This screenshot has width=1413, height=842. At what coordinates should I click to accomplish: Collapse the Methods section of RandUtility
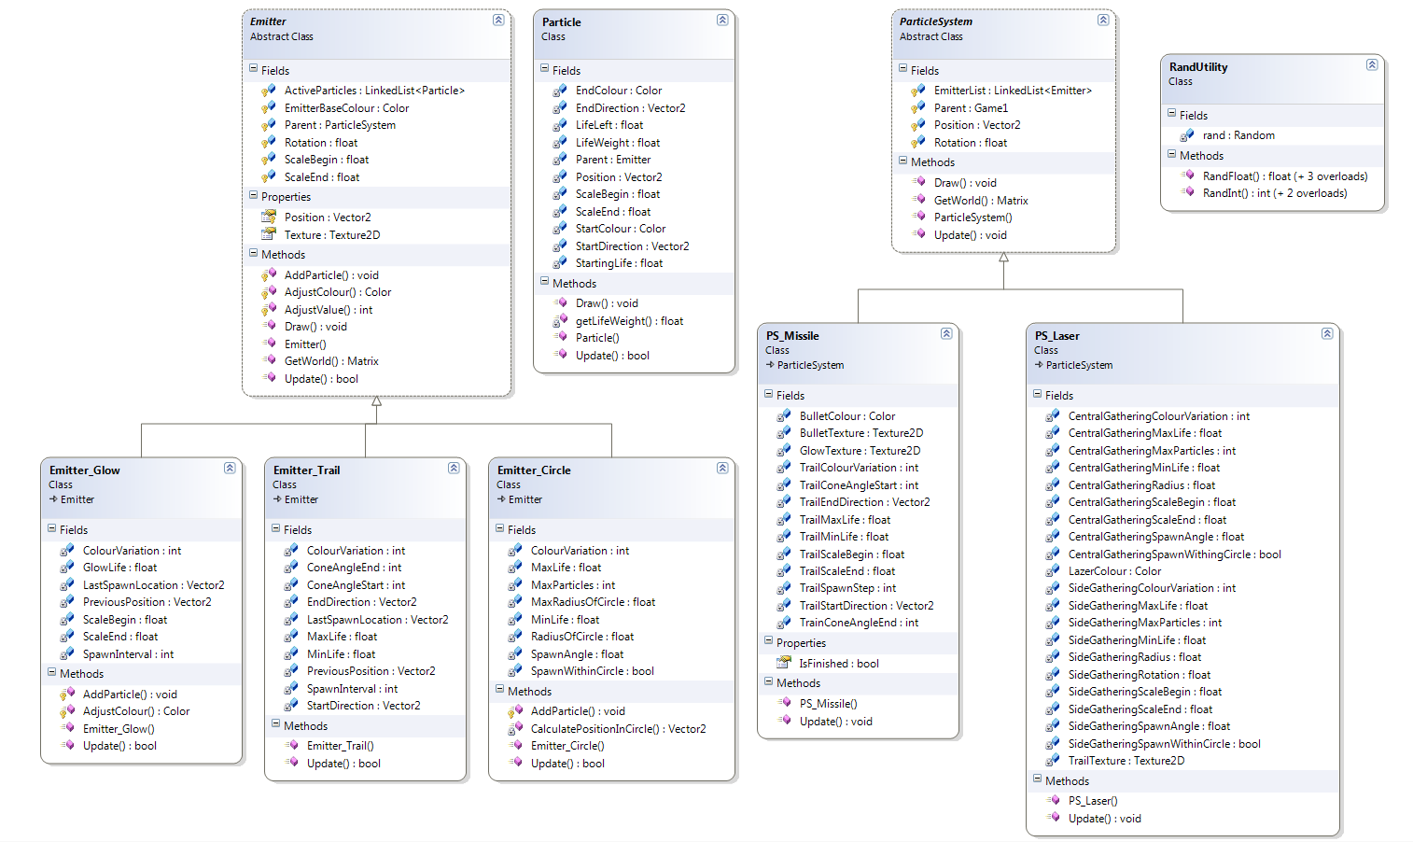(x=1171, y=155)
